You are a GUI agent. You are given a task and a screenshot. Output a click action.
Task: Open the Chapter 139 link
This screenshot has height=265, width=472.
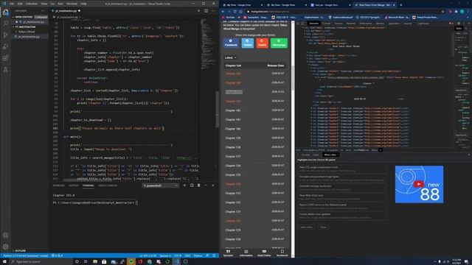point(233,138)
